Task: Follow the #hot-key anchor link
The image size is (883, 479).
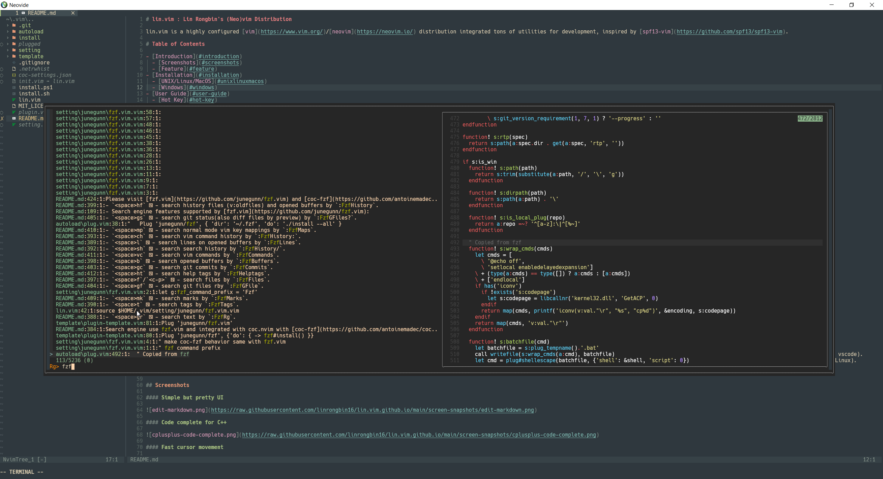Action: coord(201,100)
